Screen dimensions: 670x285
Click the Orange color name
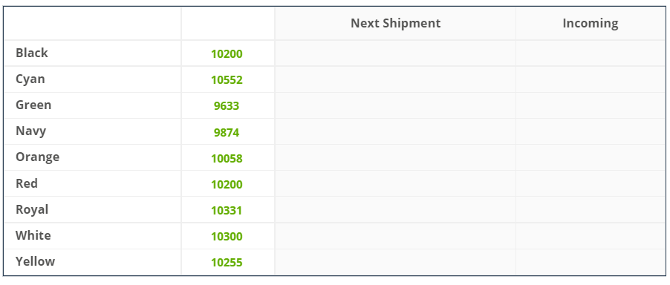[x=38, y=157]
